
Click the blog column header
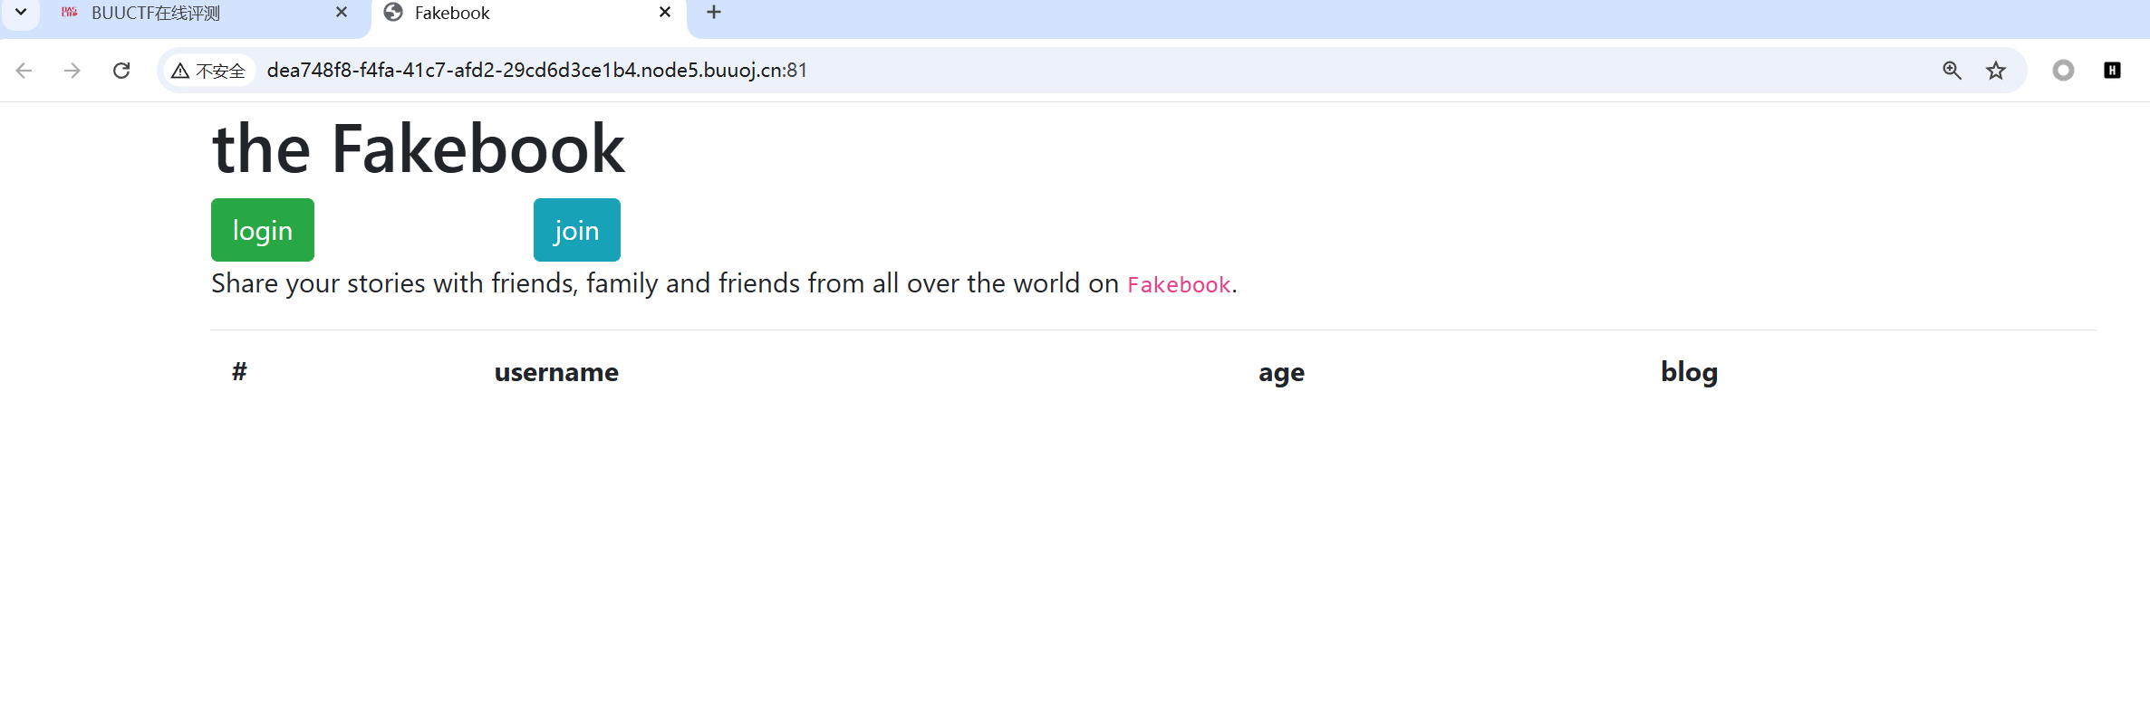(x=1689, y=372)
